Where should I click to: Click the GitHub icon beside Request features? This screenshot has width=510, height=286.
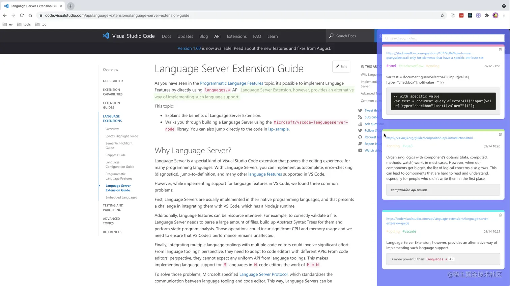pos(360,137)
